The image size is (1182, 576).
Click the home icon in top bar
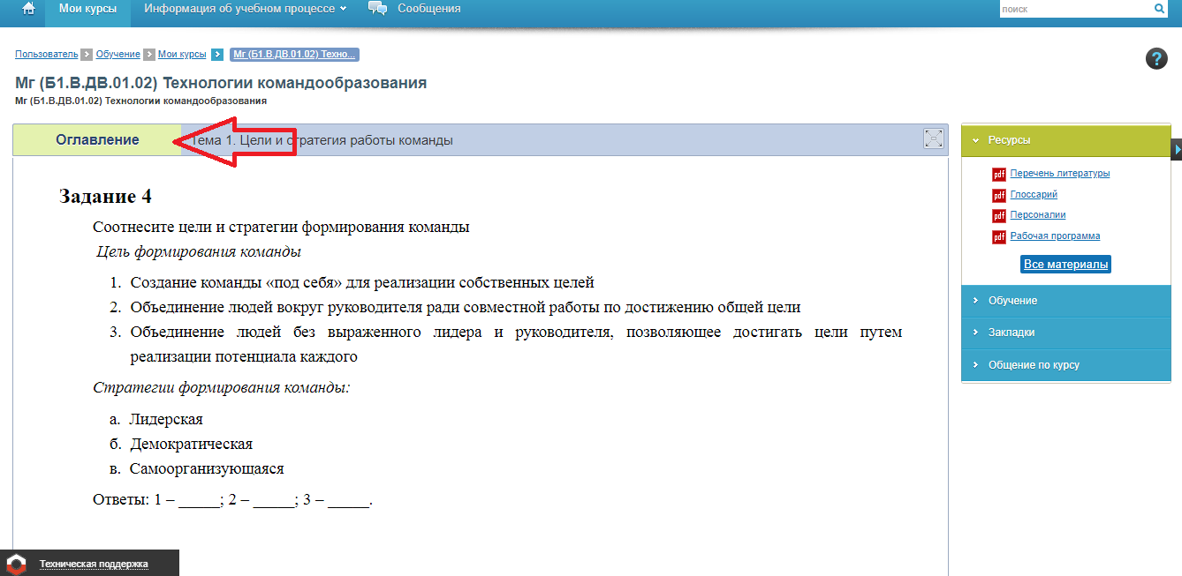29,9
